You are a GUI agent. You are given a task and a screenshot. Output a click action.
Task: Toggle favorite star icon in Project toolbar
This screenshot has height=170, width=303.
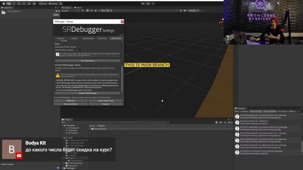(x=225, y=122)
